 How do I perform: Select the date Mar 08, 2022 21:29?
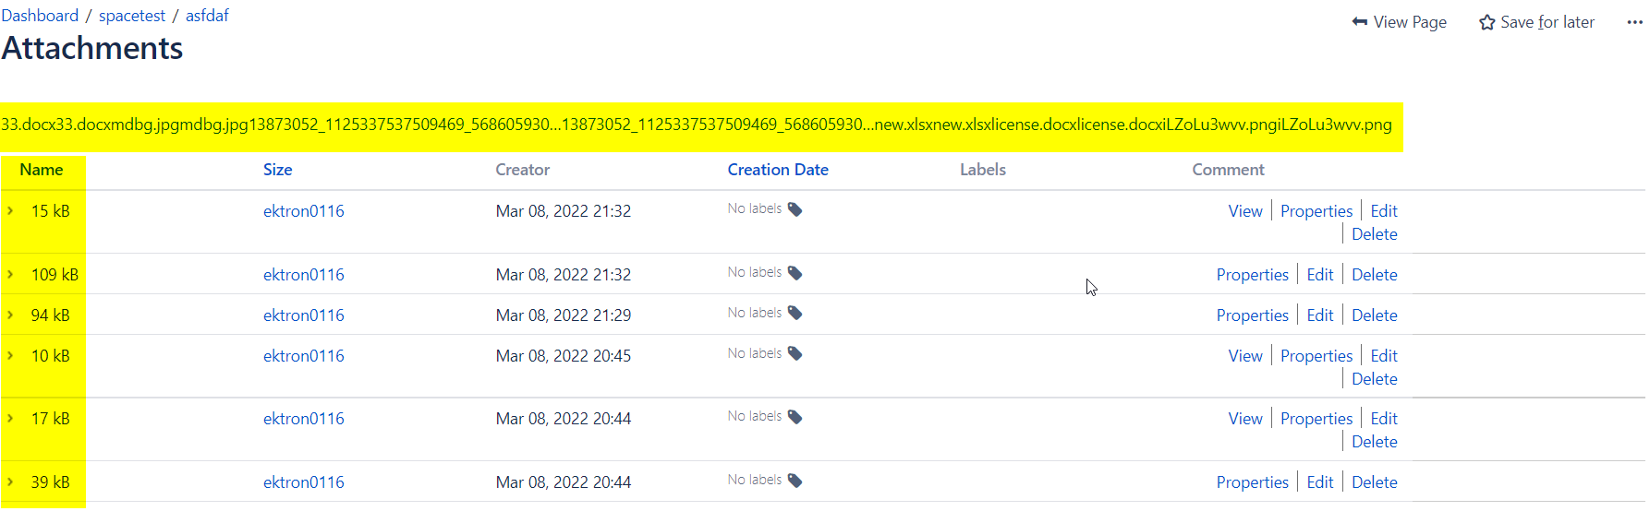tap(564, 315)
